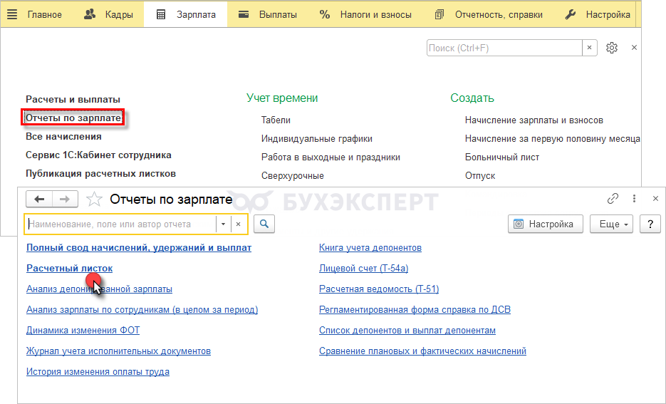This screenshot has height=404, width=666.
Task: Create an Отпуск document
Action: click(x=480, y=175)
